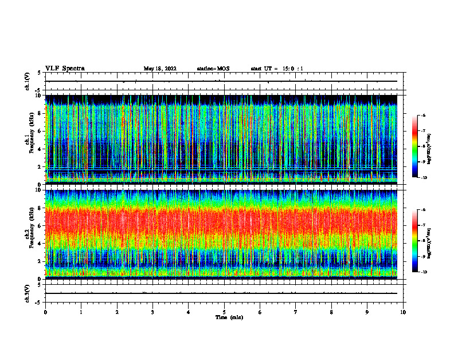Click the 'start UT = 15:0 :1' text
Image resolution: width=454 pixels, height=350 pixels.
(x=277, y=69)
